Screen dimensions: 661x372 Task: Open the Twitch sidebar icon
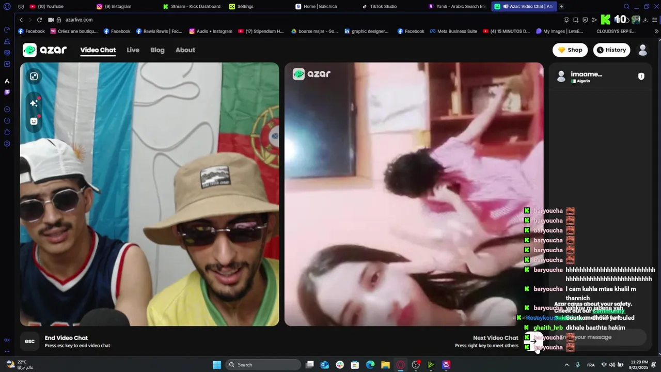tap(7, 92)
